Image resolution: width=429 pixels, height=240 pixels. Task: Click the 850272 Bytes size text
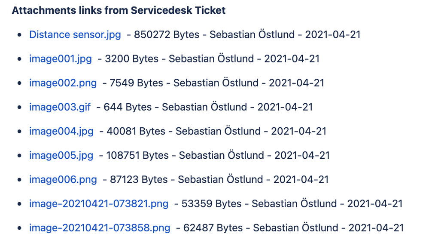[x=167, y=35]
